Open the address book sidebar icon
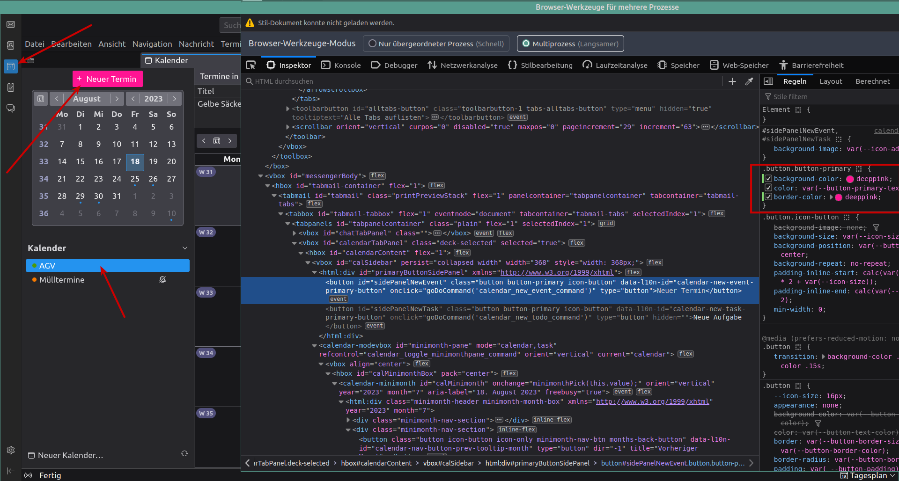This screenshot has height=481, width=899. tap(11, 45)
